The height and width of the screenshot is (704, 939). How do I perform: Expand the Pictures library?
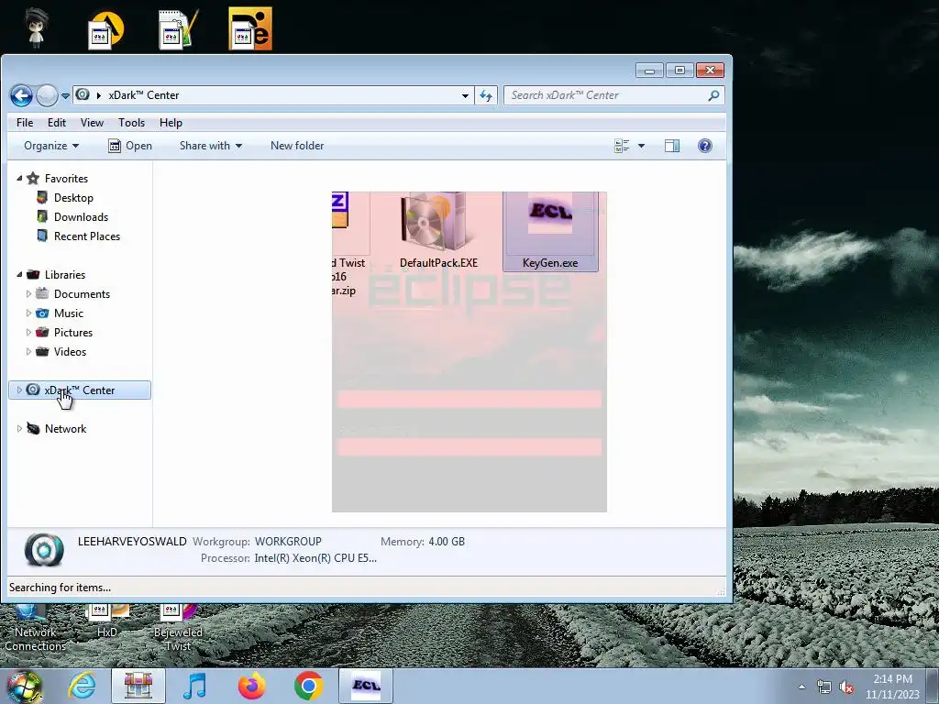coord(28,332)
